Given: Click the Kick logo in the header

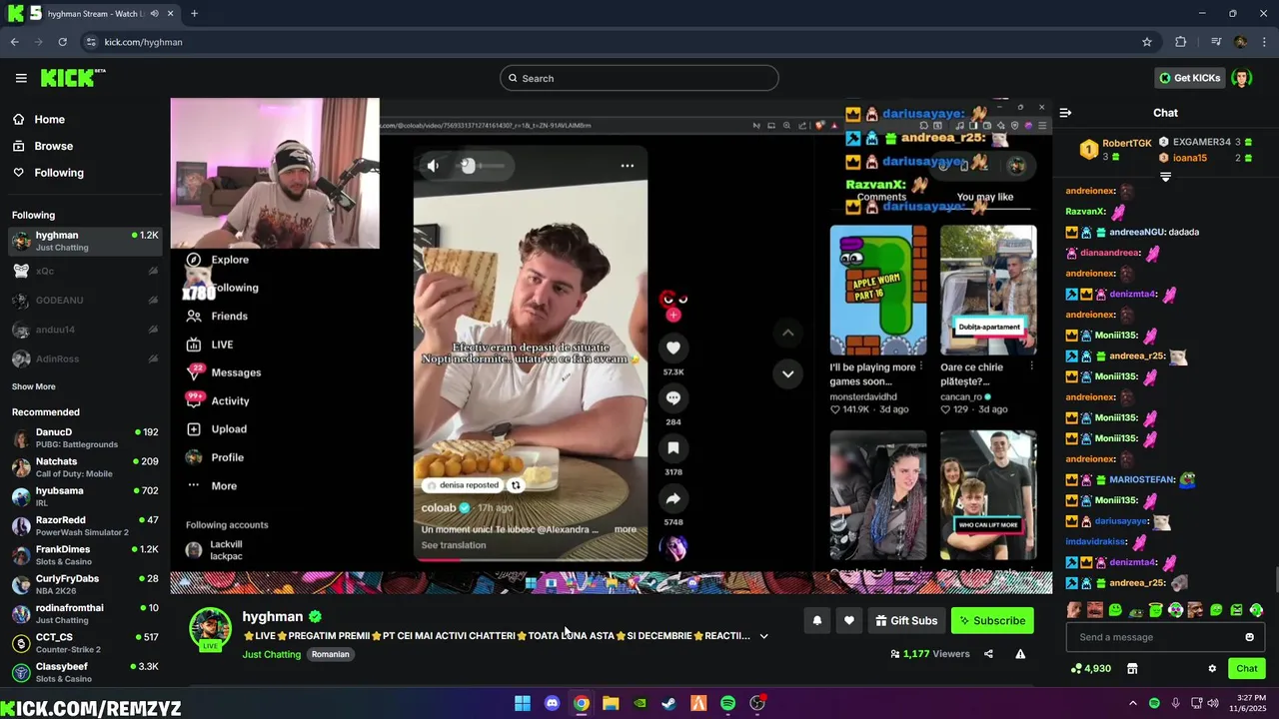Looking at the screenshot, I should click(x=72, y=78).
